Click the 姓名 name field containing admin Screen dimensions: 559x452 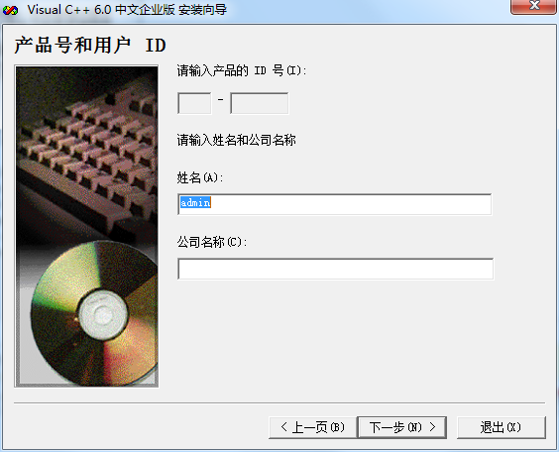point(334,204)
